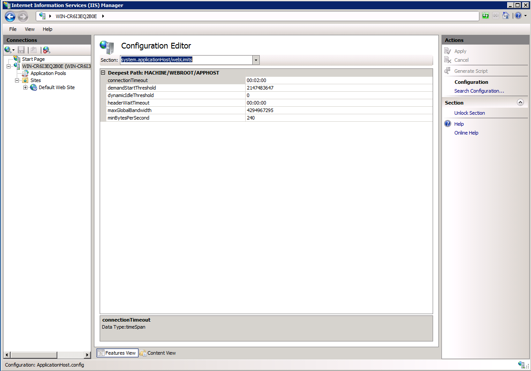Select Start Page in the tree
The height and width of the screenshot is (371, 531).
(x=33, y=59)
